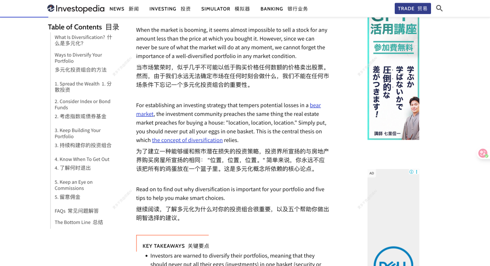Image resolution: width=490 pixels, height=266 pixels.
Task: Click Chinese translation starting '当市场繁荣时'
Action: pyautogui.click(x=232, y=76)
